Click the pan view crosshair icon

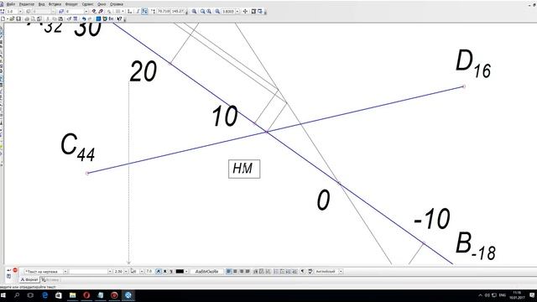[245, 11]
